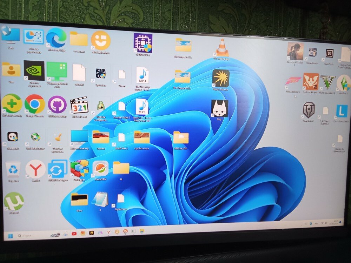
Task: Switch keyboard language indicator in tray
Action: pyautogui.click(x=317, y=223)
